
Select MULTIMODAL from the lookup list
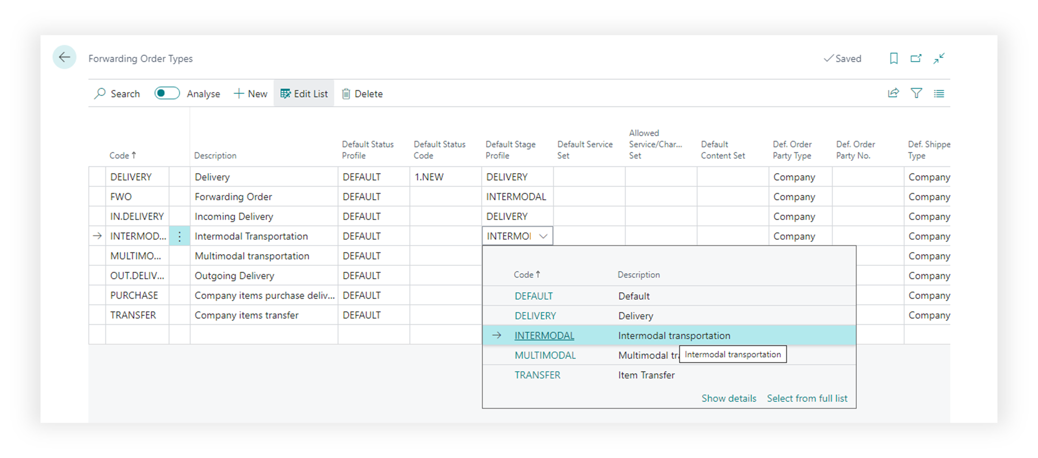click(545, 355)
